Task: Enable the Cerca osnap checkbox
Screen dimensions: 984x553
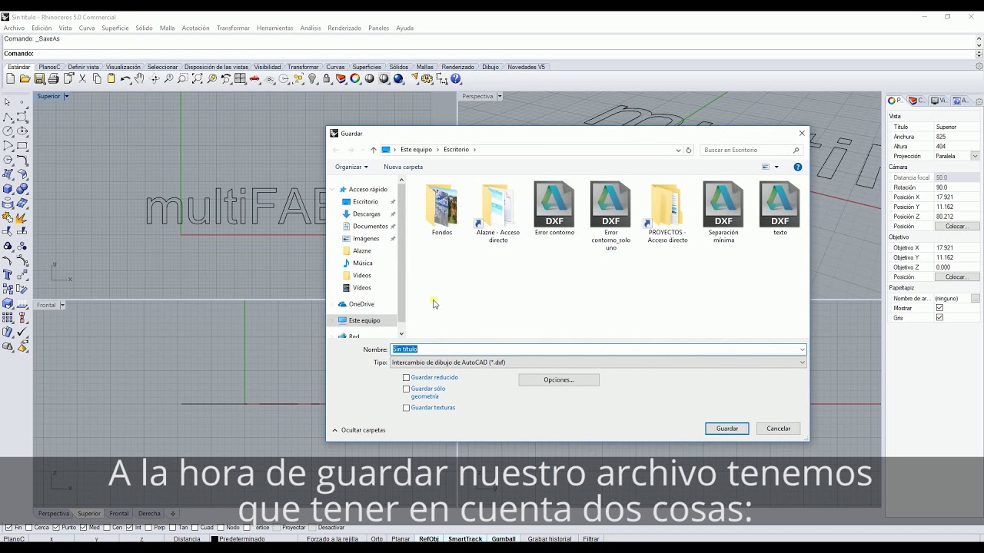Action: pos(28,528)
